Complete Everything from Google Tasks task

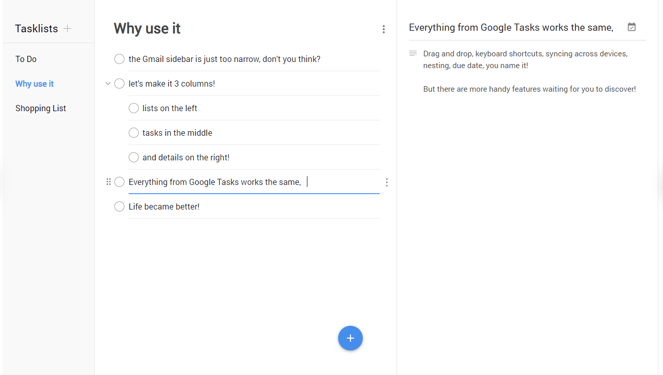point(119,182)
